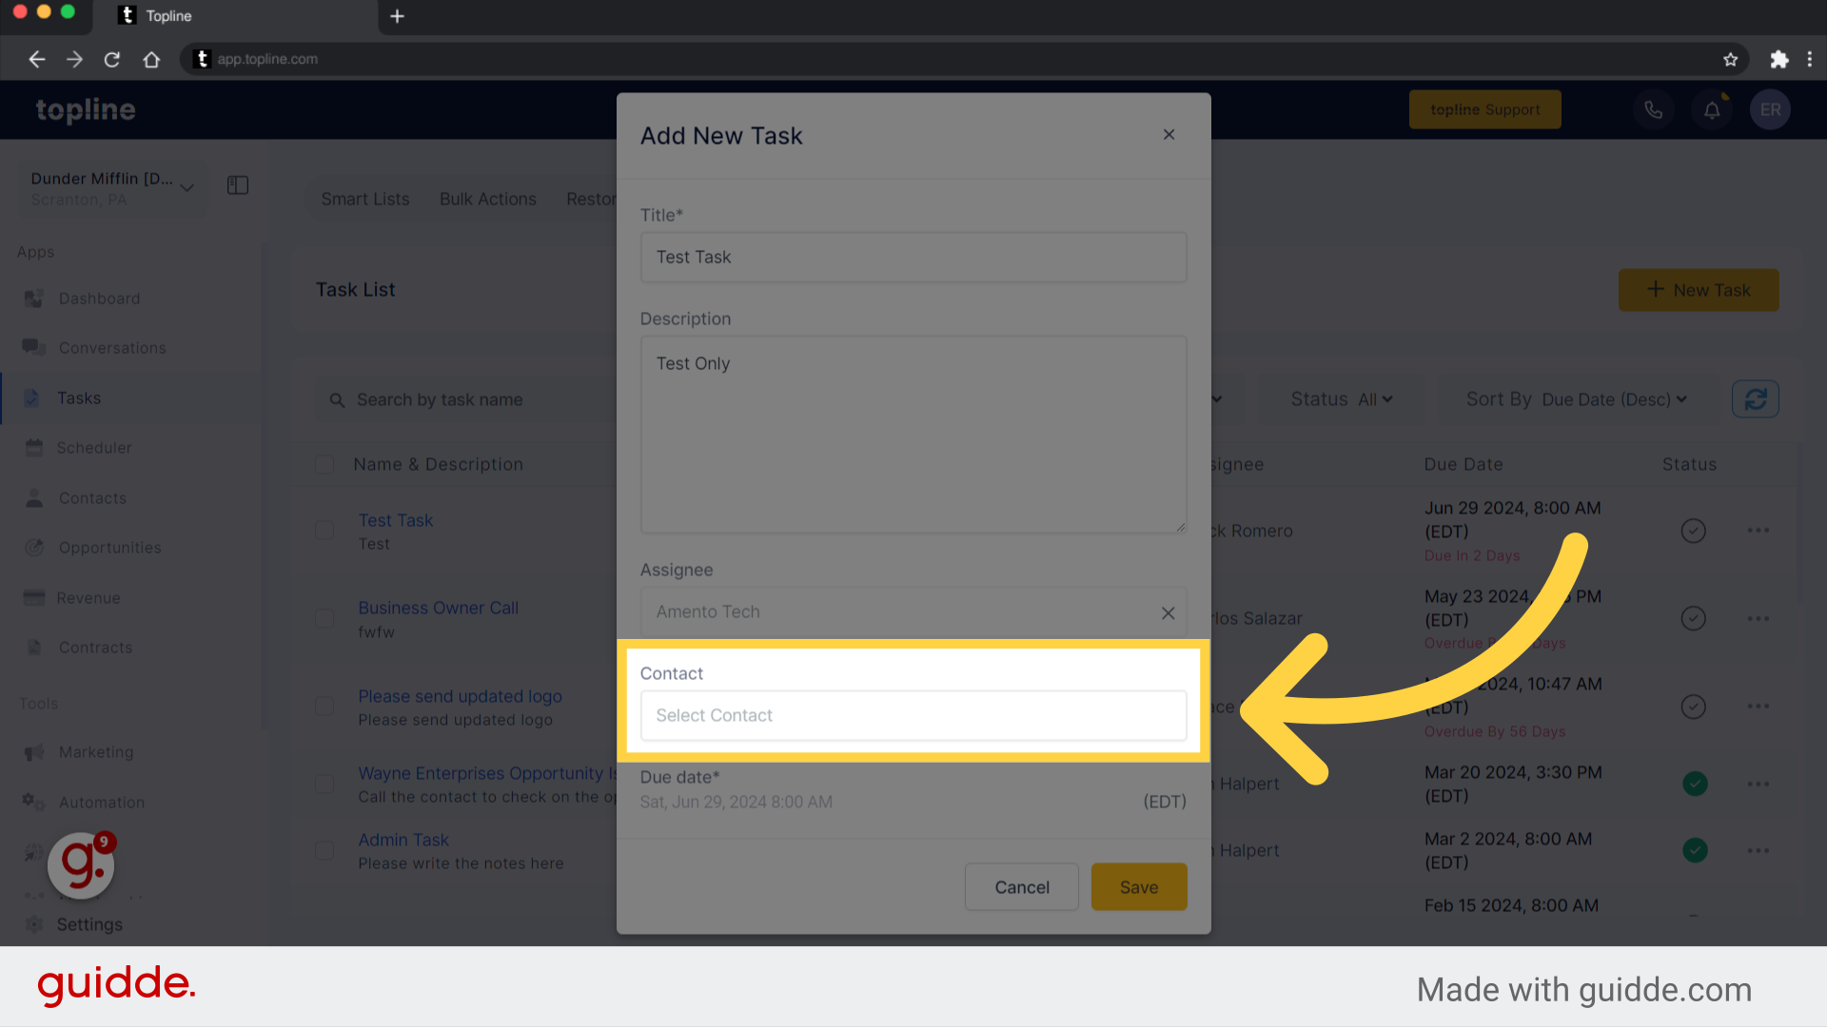This screenshot has width=1827, height=1027.
Task: Tick the checkbox for Please send updated logo
Action: [324, 707]
